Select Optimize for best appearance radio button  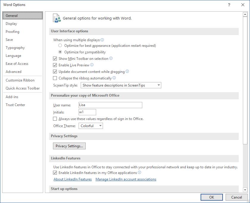[60, 46]
